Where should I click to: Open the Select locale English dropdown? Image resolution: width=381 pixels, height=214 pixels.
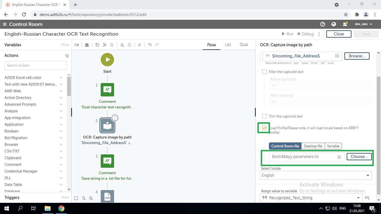(316, 175)
